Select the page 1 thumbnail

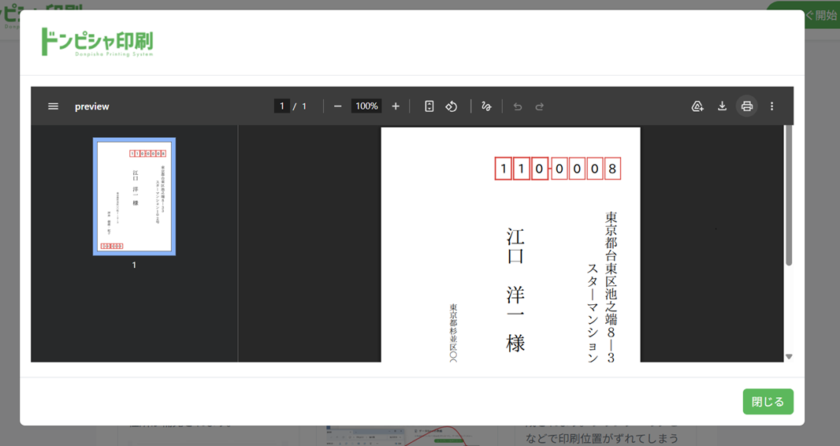(134, 196)
